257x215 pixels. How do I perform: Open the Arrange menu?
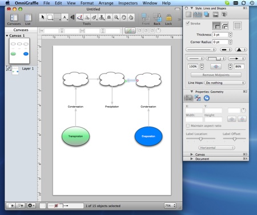(x=106, y=3)
